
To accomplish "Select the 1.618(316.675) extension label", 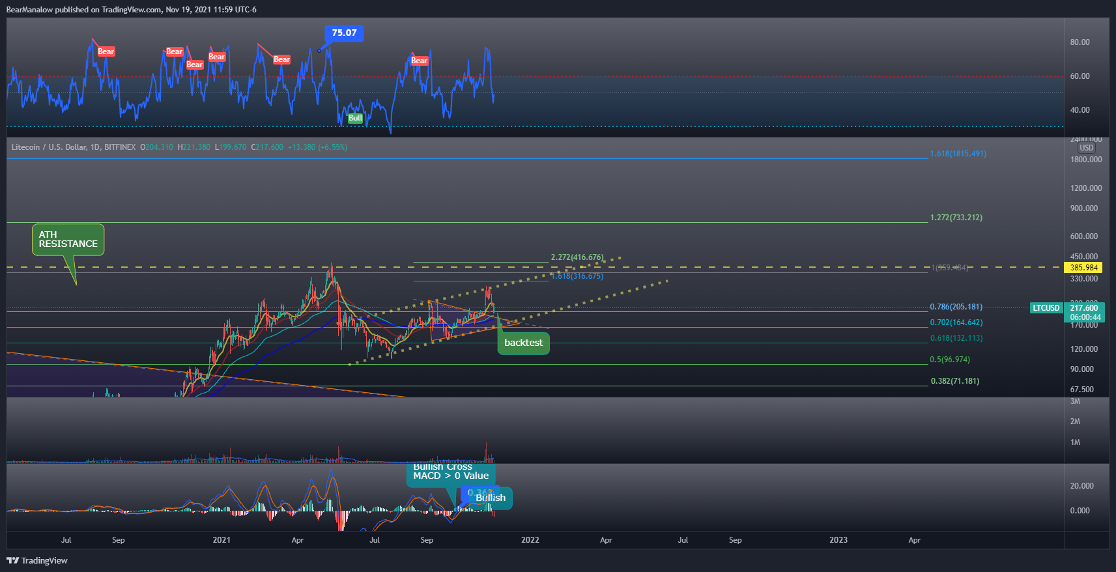I will [x=577, y=276].
